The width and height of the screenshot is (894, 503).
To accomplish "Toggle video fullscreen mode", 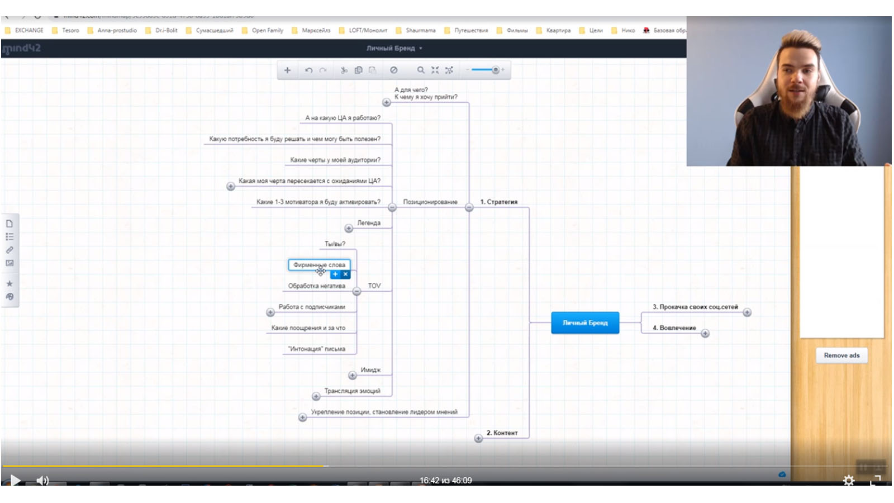I will pyautogui.click(x=876, y=480).
